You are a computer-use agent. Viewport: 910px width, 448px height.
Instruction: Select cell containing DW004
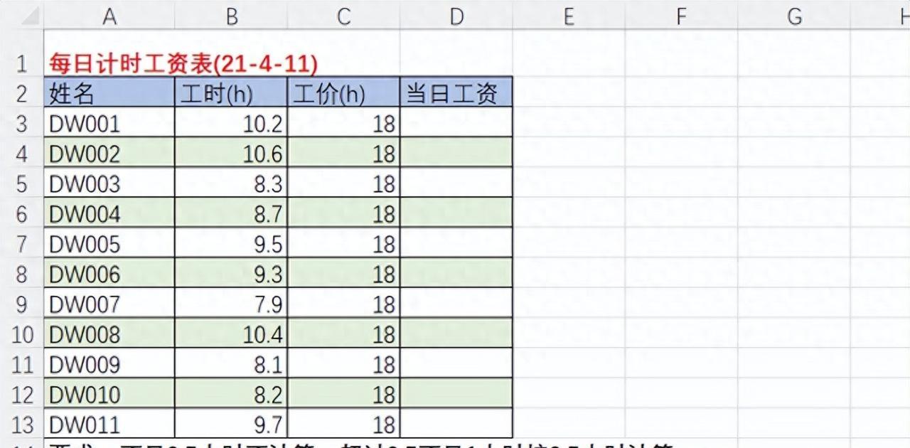[x=109, y=213]
